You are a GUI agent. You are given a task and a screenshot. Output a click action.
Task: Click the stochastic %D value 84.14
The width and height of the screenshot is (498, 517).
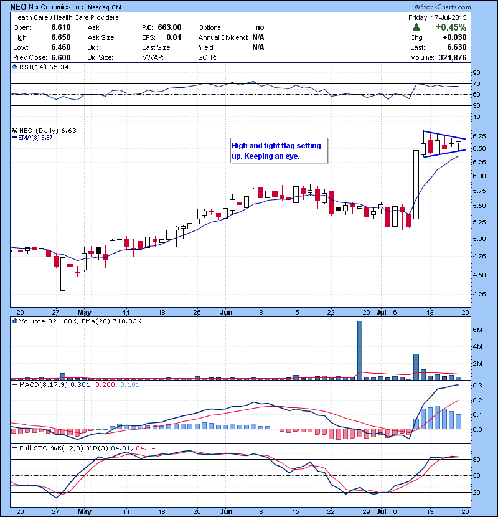(x=145, y=448)
